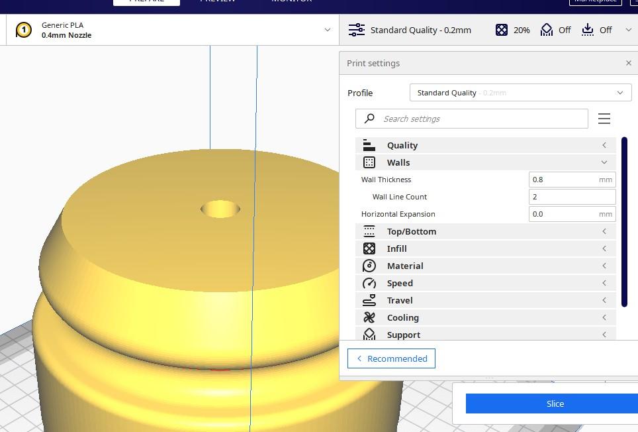Switch to the Preview tab
This screenshot has height=432, width=638.
coord(218,1)
